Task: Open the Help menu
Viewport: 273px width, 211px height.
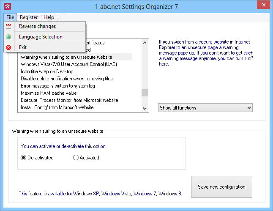Action: pyautogui.click(x=49, y=17)
